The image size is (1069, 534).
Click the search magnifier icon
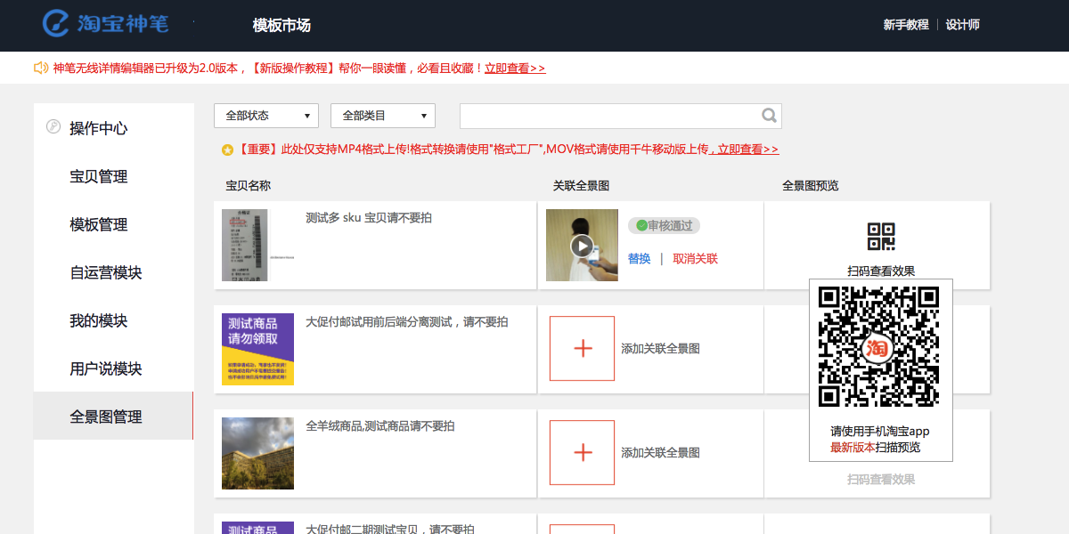point(770,116)
